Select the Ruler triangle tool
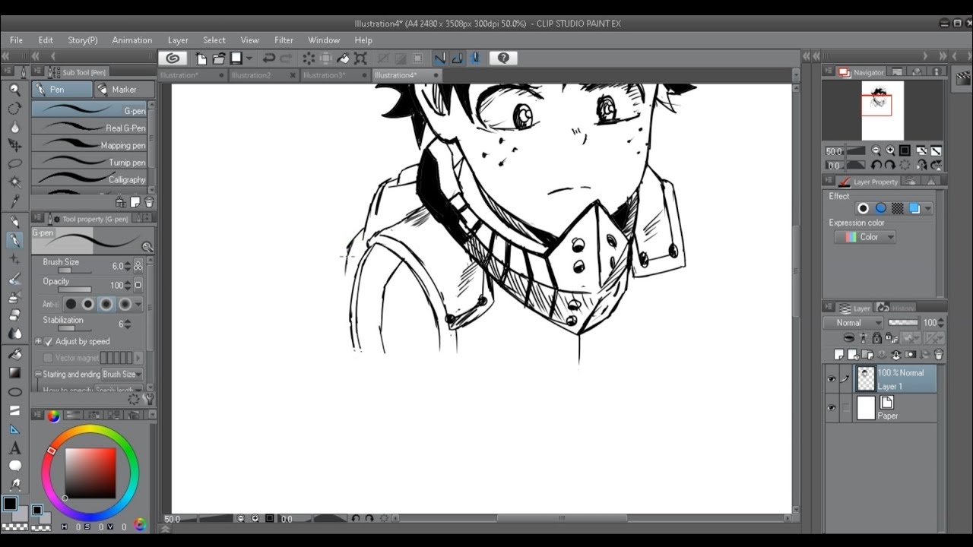The width and height of the screenshot is (973, 547). pos(14,429)
